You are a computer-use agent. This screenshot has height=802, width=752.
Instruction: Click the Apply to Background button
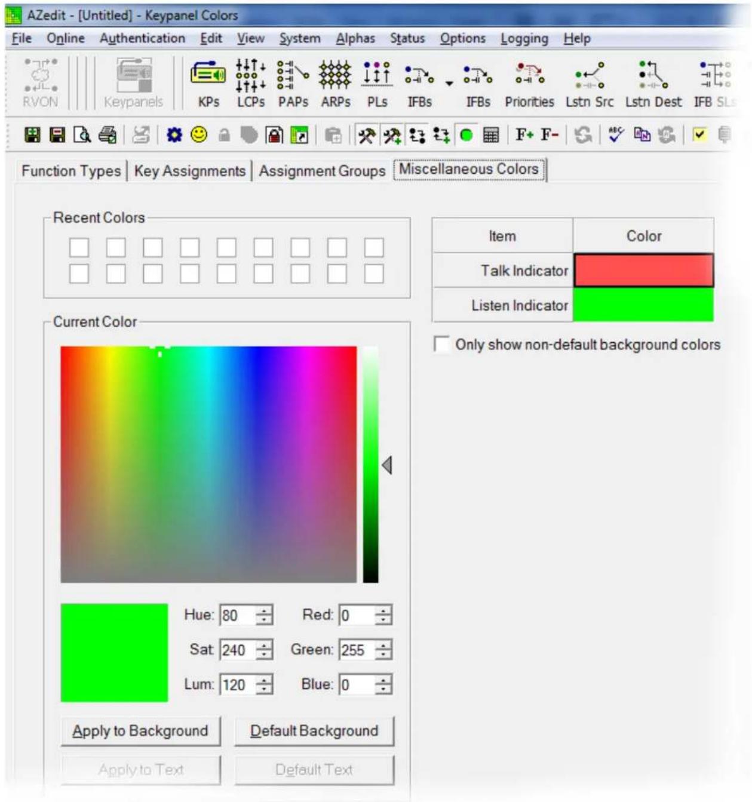pos(140,731)
